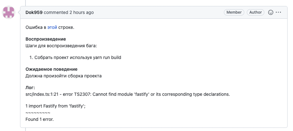The image size is (293, 131).
Task: Click the Member badge label
Action: coord(234,12)
